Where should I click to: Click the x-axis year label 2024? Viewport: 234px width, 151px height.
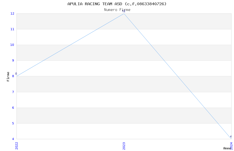[x=231, y=146]
